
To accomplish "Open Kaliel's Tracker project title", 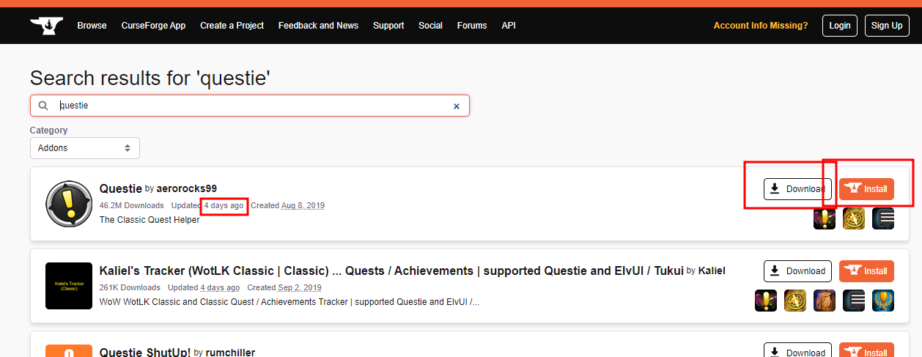I will (392, 270).
